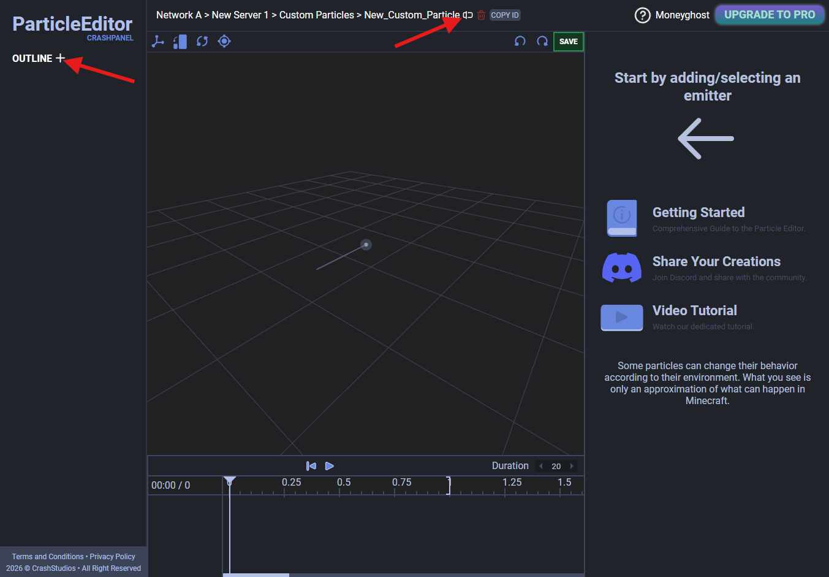Increase Duration with the right stepper arrow
Screen dimensions: 829x577
(x=572, y=466)
